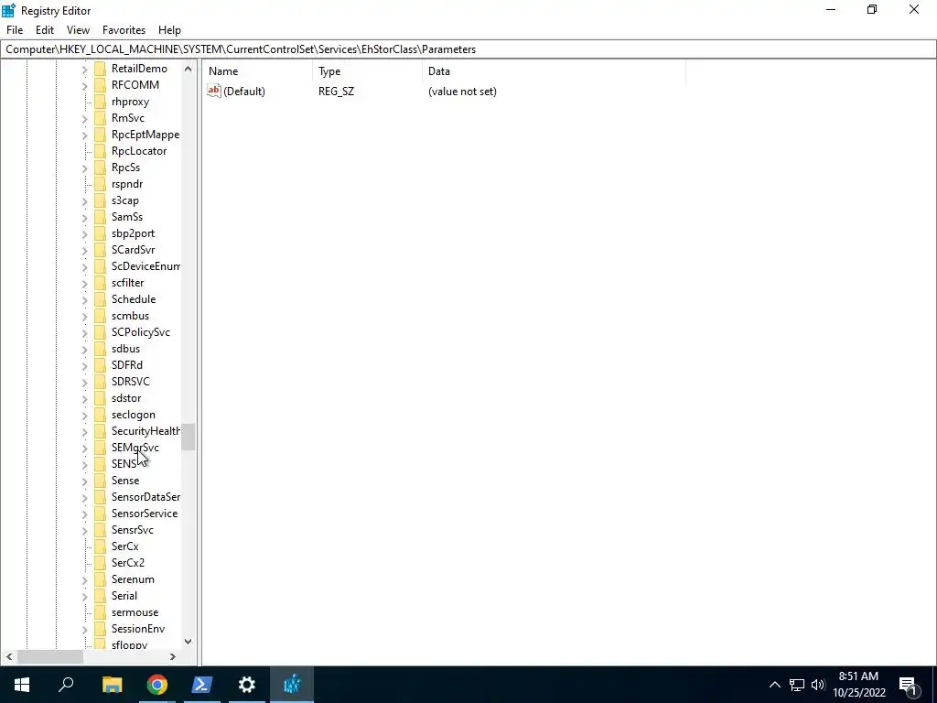Click the RmSvc folder icon
937x703 pixels.
click(x=101, y=118)
